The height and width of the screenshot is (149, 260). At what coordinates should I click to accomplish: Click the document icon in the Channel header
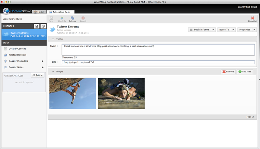tap(37, 26)
